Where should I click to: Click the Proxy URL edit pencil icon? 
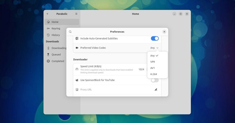(156, 90)
